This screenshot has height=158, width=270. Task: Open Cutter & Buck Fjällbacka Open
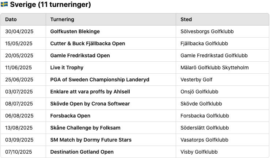[x=88, y=43]
